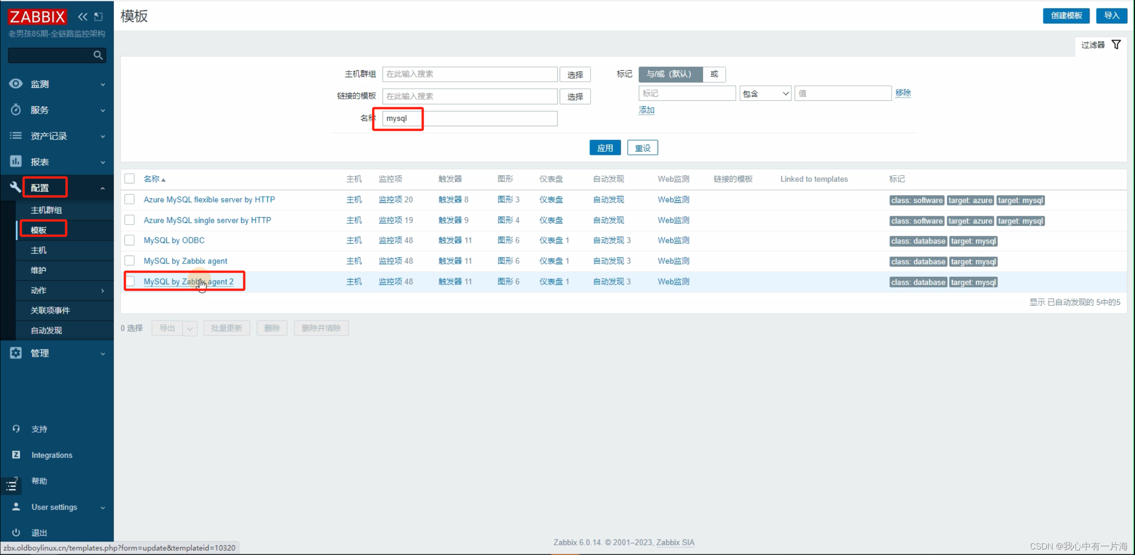Collapse the 配置 menu chevron
This screenshot has width=1135, height=555.
click(103, 188)
